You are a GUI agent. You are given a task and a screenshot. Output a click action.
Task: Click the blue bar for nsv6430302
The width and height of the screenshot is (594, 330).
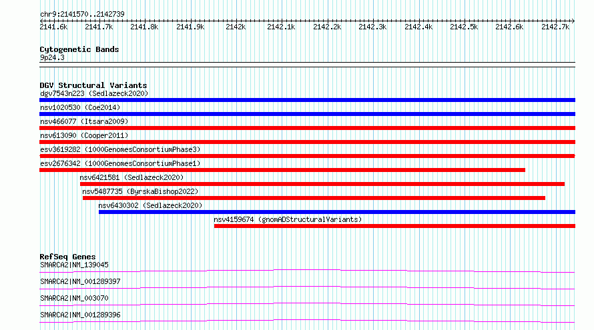[337, 212]
